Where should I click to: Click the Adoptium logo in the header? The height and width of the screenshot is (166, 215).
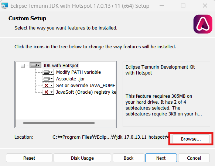tap(203, 24)
